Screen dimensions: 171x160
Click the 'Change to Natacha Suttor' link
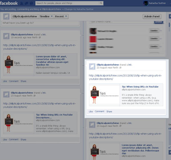pos(79,9)
